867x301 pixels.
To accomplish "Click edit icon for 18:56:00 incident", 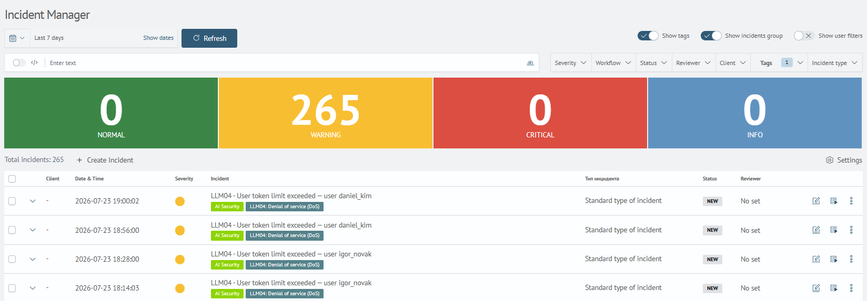I will (816, 230).
